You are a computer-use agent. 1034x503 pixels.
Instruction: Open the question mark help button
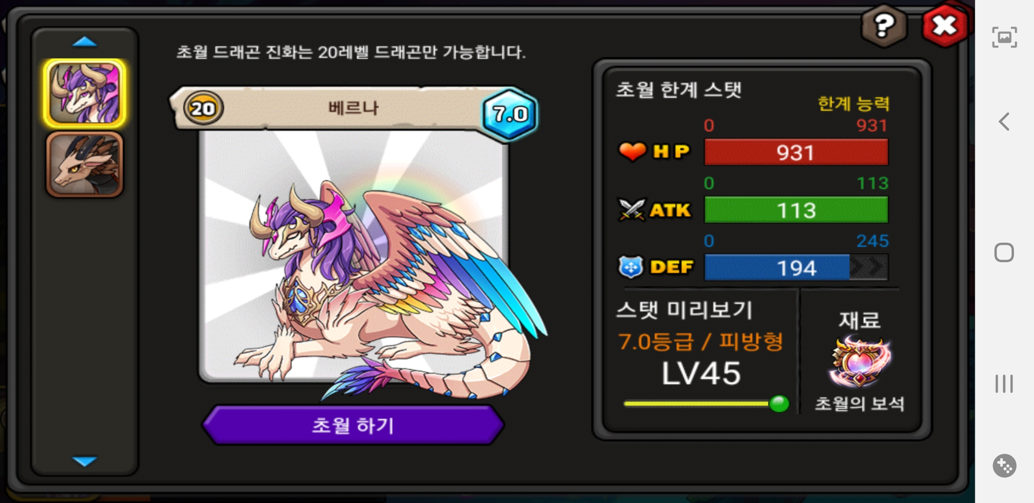[884, 26]
